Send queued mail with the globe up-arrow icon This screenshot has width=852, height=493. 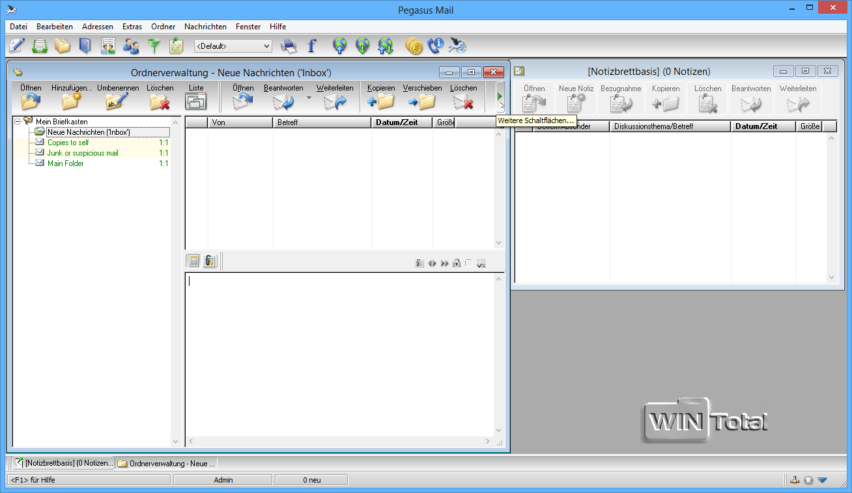pyautogui.click(x=340, y=46)
